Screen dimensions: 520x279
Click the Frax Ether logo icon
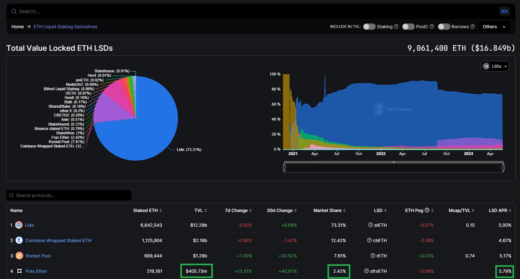click(19, 271)
